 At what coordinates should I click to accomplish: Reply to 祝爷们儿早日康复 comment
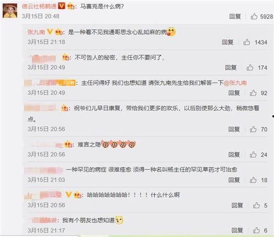pyautogui.click(x=234, y=129)
